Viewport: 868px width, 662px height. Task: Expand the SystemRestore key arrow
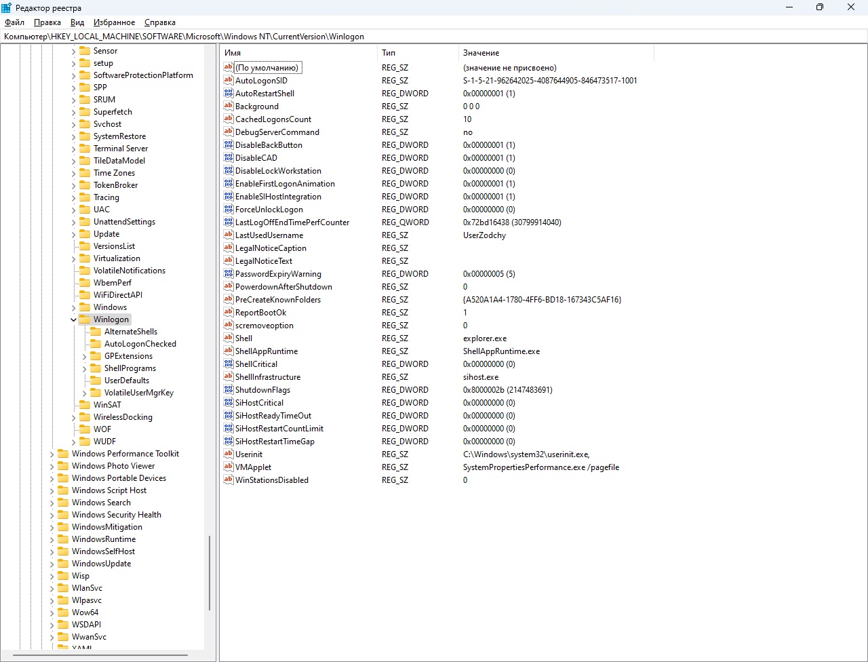[x=73, y=136]
